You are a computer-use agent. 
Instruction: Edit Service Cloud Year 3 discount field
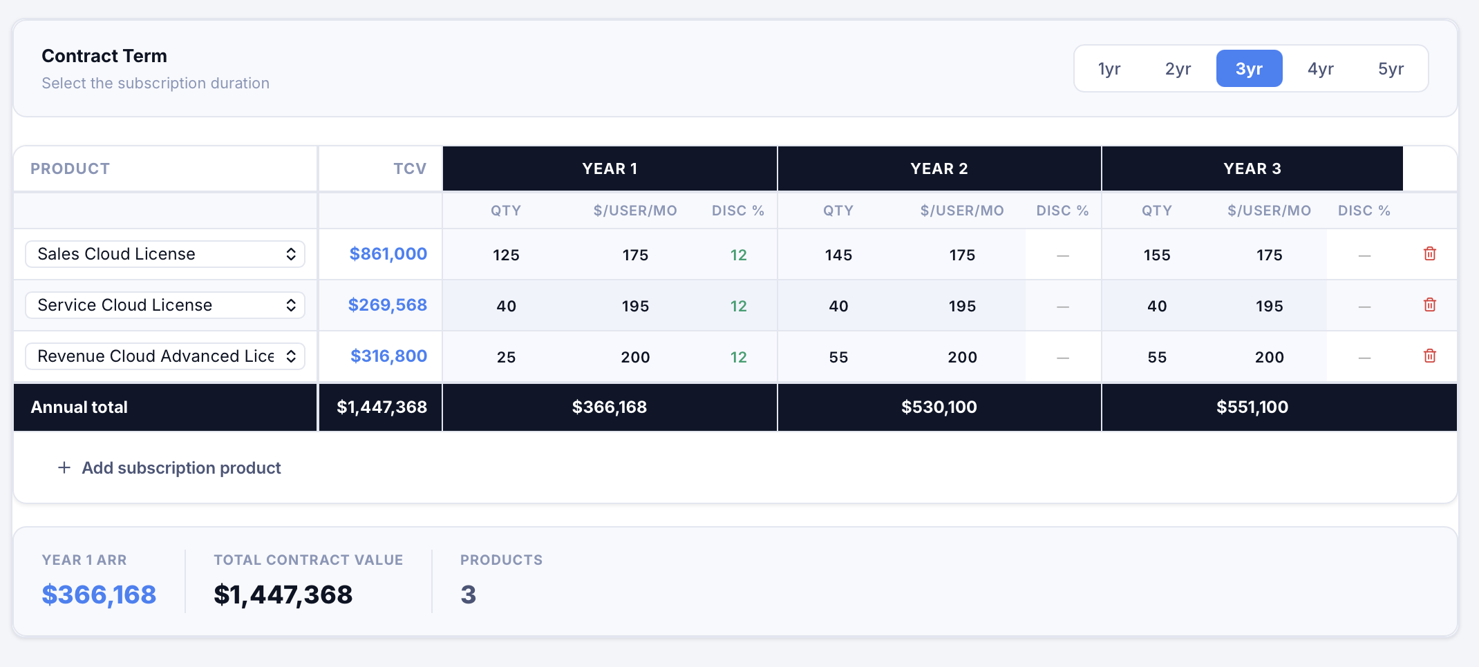pos(1364,306)
